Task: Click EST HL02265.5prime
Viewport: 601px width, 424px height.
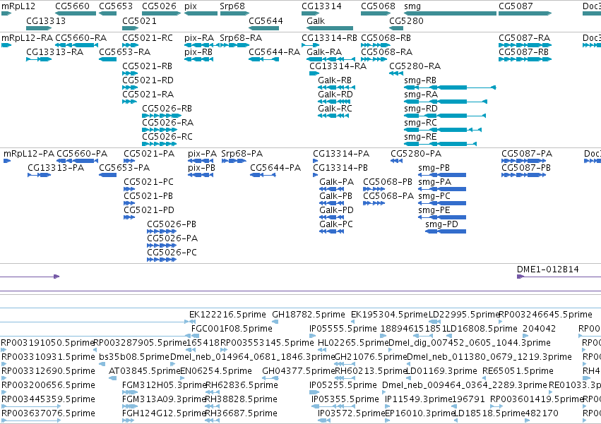Action: tap(353, 343)
